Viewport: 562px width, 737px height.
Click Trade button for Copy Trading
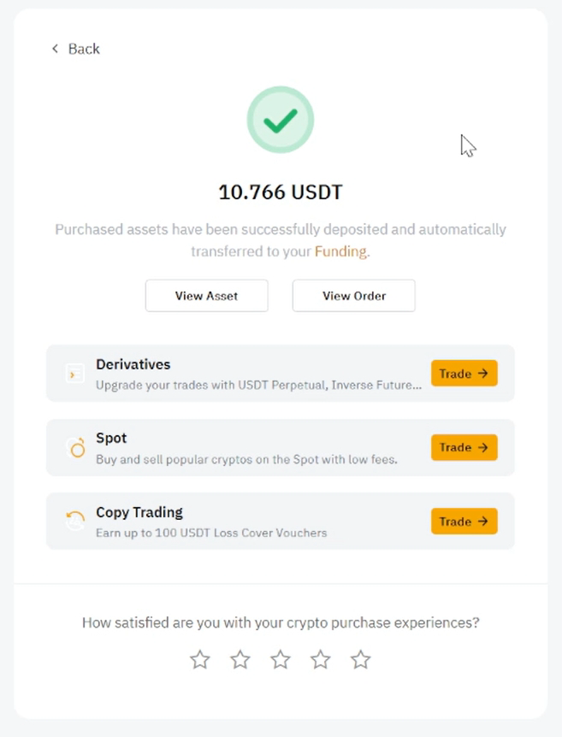pos(464,522)
